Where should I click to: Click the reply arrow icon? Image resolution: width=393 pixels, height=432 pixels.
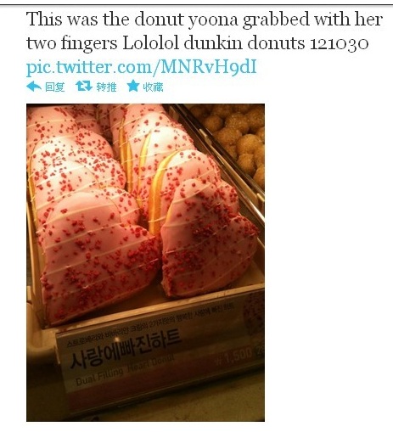pos(34,87)
